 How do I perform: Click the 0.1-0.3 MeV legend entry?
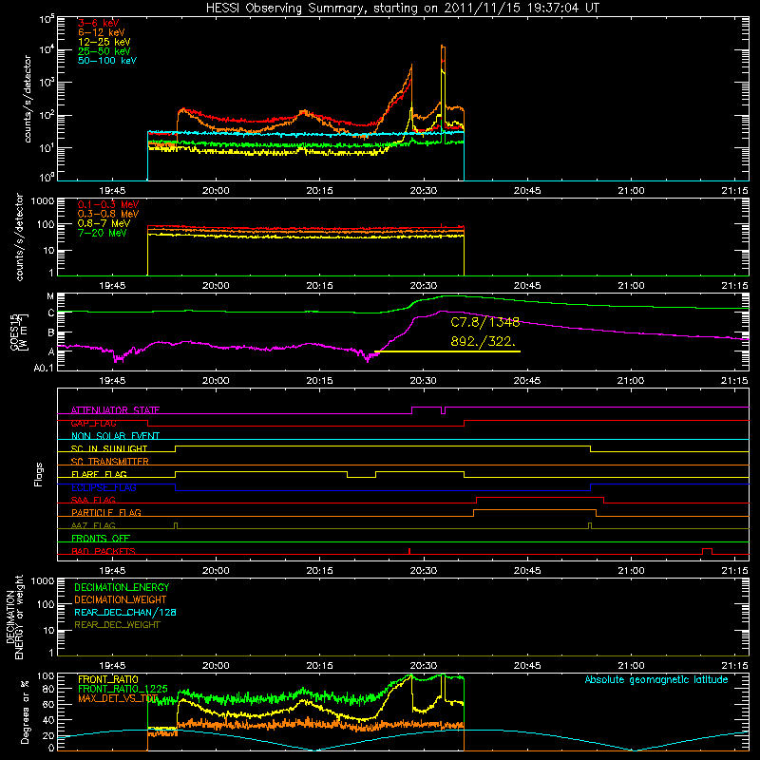click(x=108, y=204)
